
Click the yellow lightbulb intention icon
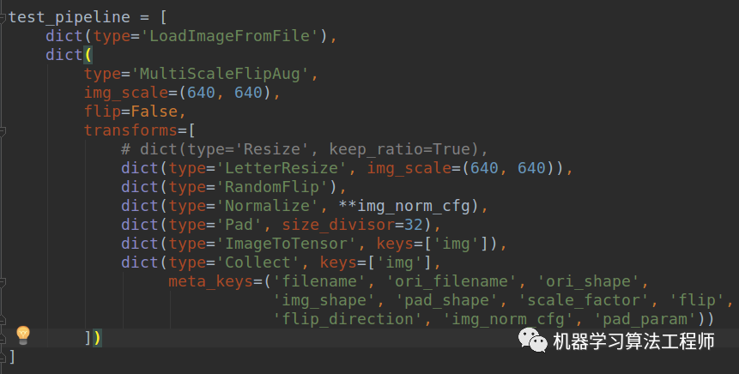[x=22, y=335]
